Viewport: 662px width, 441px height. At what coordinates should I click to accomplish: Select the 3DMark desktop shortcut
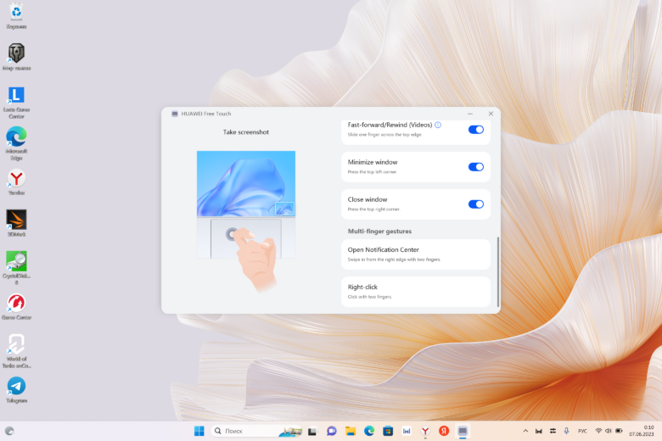(16, 223)
